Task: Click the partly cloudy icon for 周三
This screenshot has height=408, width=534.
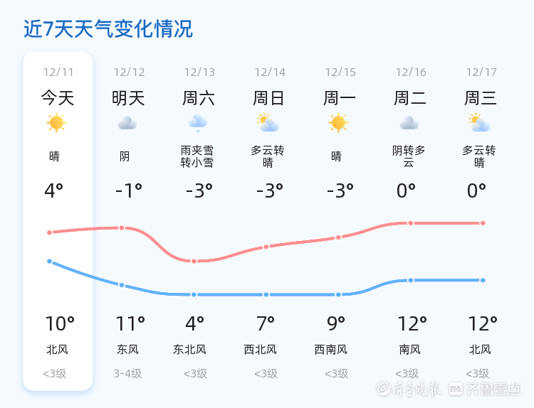Action: click(479, 123)
